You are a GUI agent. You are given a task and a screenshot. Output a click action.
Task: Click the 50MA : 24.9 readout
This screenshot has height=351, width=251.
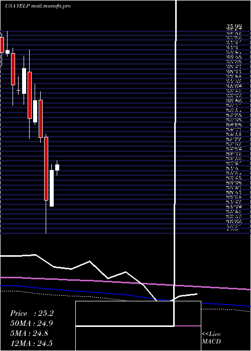(x=32, y=323)
